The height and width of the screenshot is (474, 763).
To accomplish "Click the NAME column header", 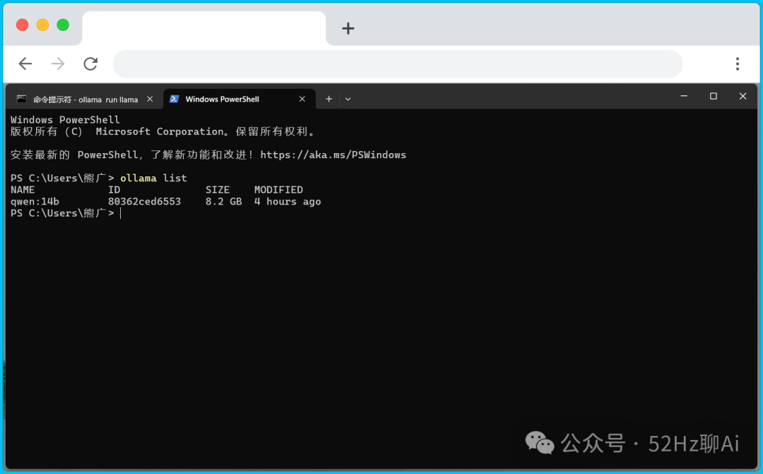I will [23, 190].
